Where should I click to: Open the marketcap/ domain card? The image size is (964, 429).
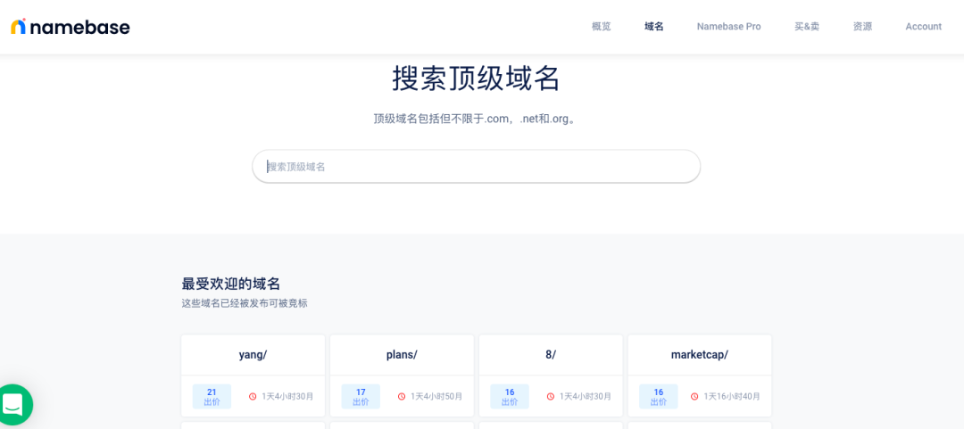[x=699, y=375]
